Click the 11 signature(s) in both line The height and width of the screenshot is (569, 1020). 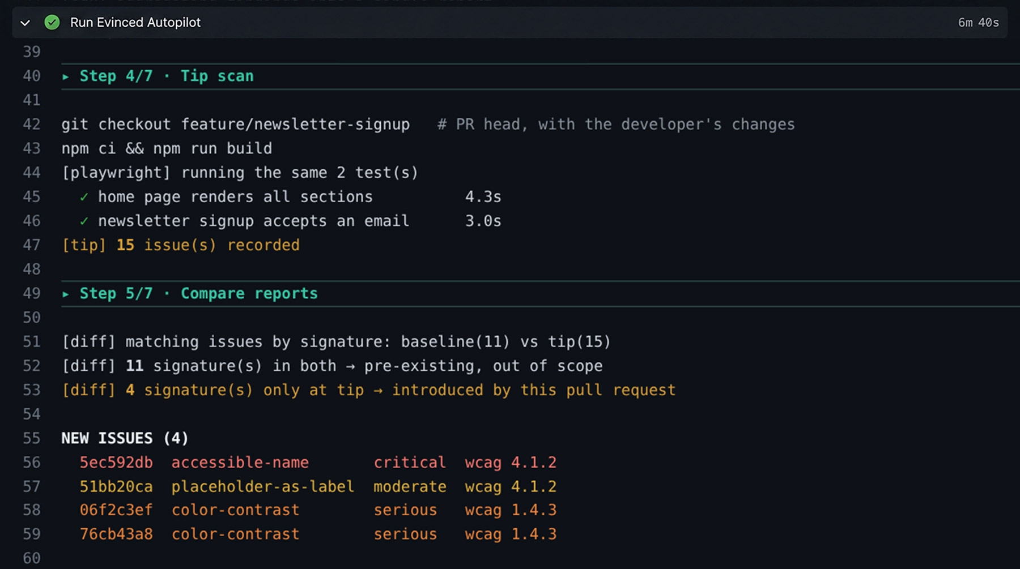[332, 366]
